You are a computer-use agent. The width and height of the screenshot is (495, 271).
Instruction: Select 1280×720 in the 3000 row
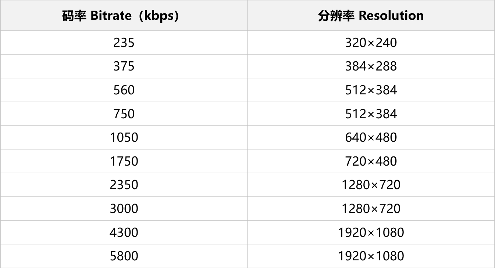371,209
